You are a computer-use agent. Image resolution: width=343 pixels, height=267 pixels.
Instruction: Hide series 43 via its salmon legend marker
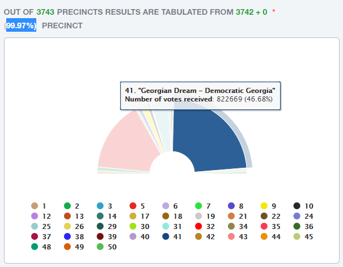click(x=232, y=236)
